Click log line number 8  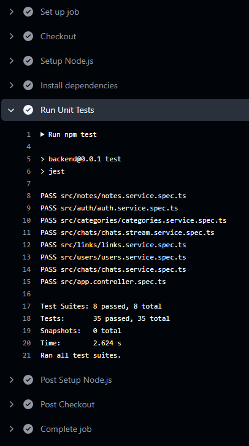(x=28, y=196)
